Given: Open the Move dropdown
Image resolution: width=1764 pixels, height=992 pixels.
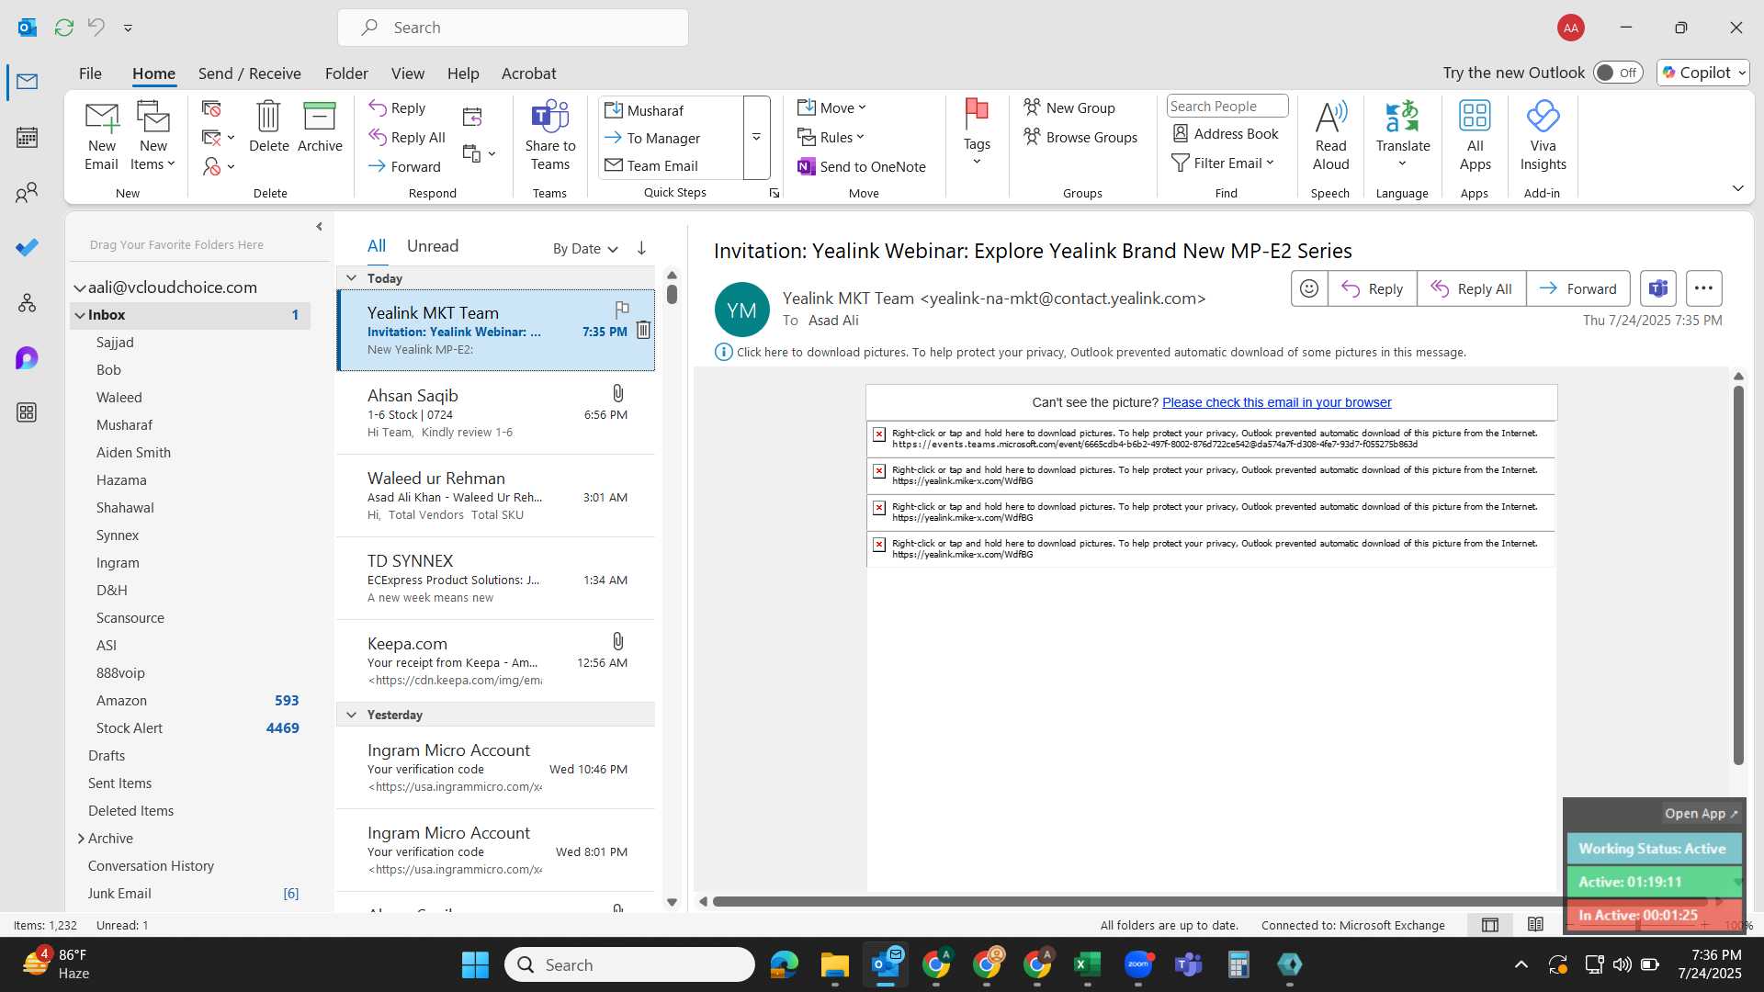Looking at the screenshot, I should click(x=832, y=108).
